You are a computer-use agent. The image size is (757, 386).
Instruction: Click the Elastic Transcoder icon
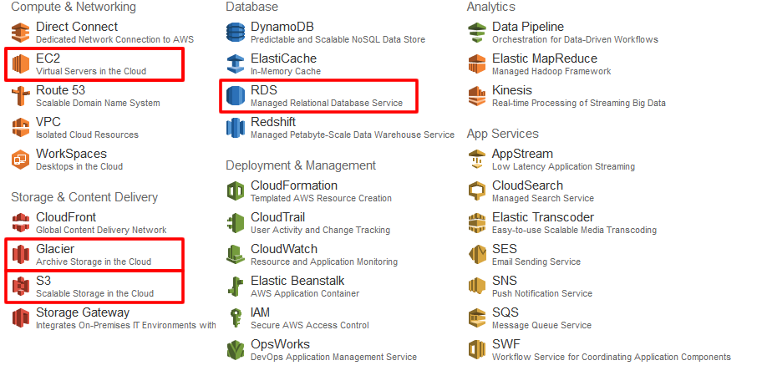point(477,223)
